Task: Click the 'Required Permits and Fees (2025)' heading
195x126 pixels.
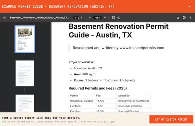Action: click(98, 88)
